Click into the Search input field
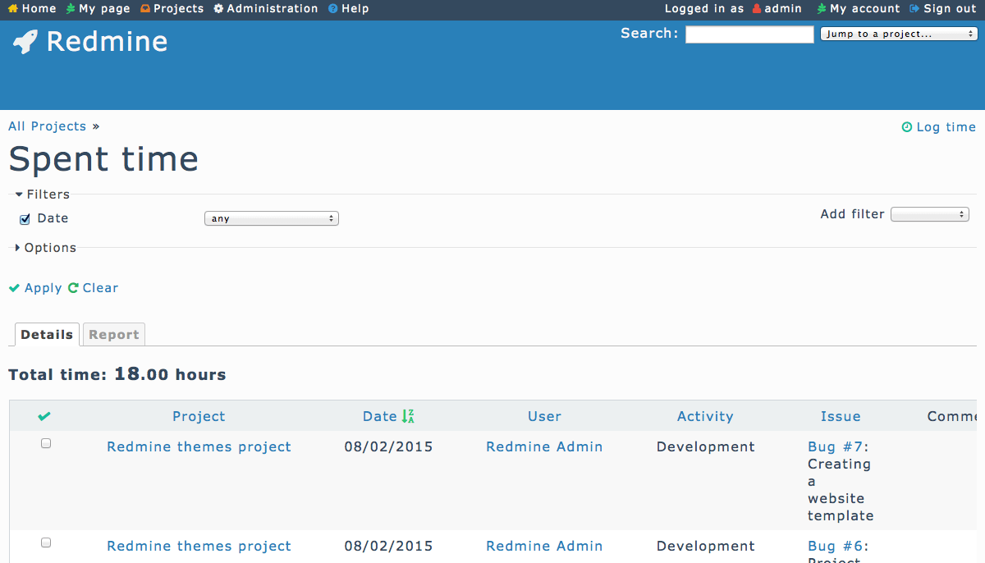Viewport: 985px width, 563px height. click(x=749, y=34)
